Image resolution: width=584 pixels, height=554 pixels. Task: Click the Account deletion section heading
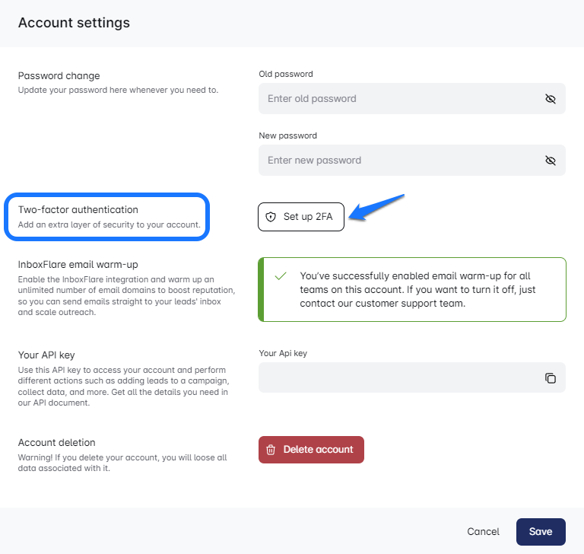tap(57, 442)
